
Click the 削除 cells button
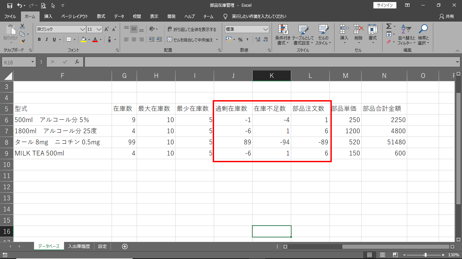tap(359, 35)
